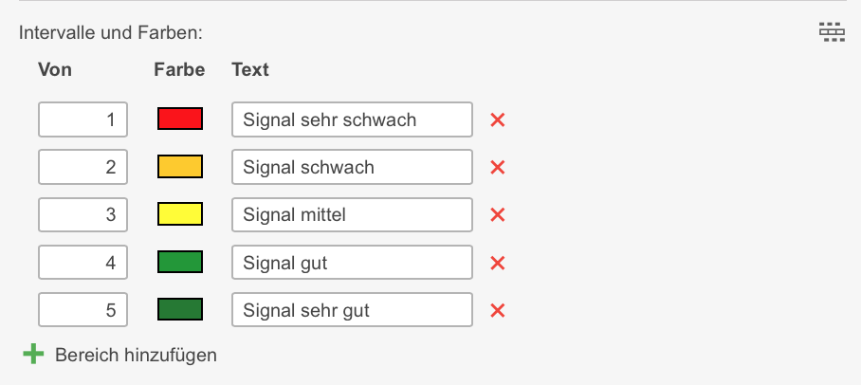Focus the 'Von' field with value 1

[x=83, y=119]
